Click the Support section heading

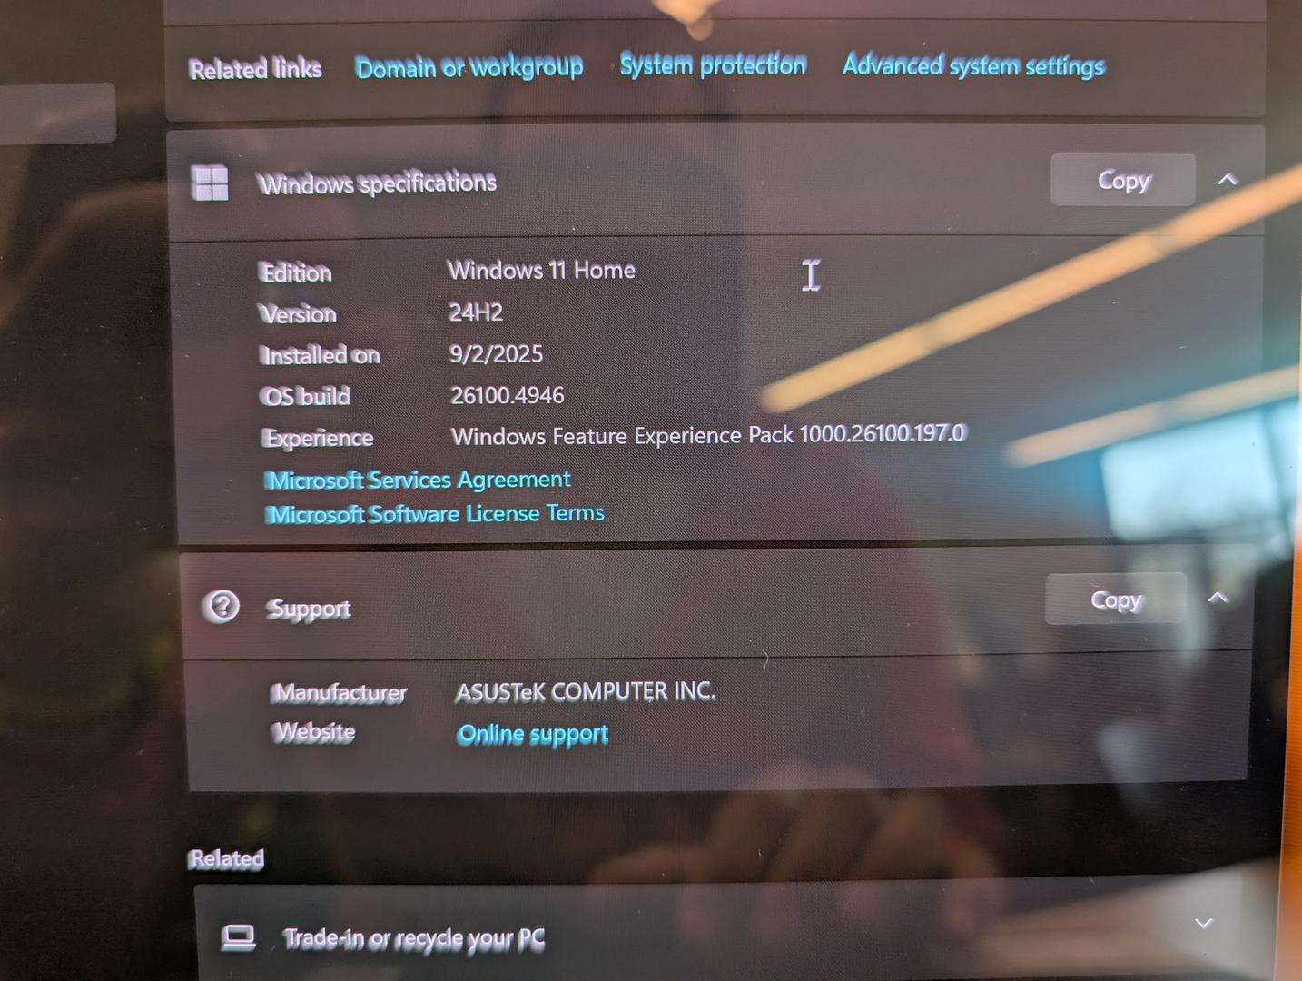309,609
